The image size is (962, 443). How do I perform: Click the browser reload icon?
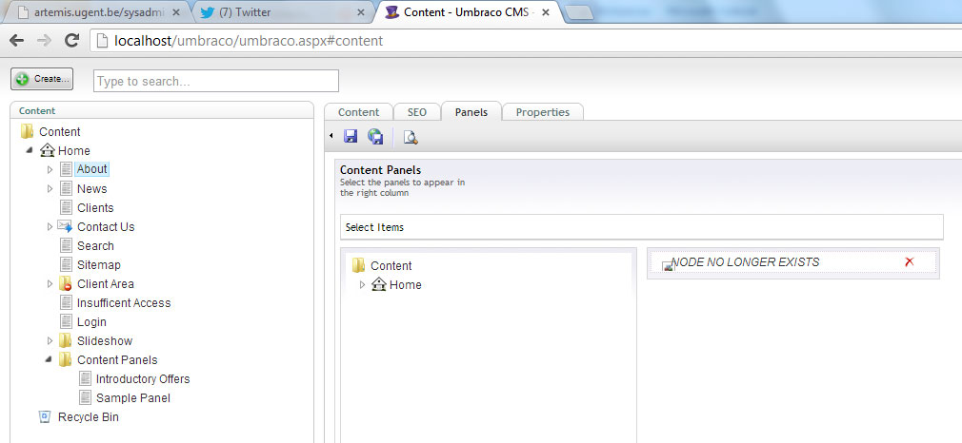click(71, 41)
